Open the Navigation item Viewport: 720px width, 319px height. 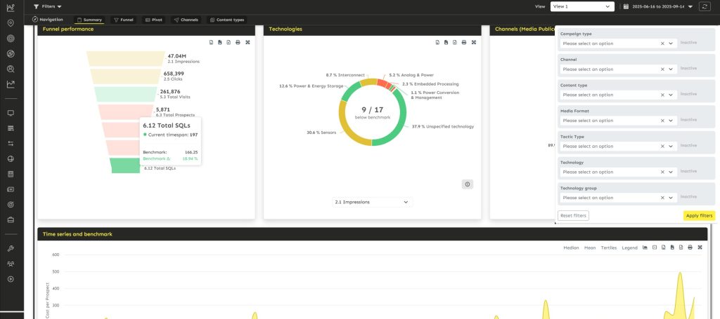(47, 20)
